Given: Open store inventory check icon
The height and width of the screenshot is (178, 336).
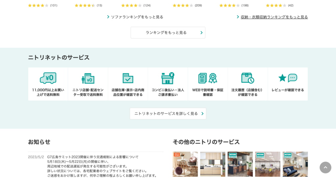Looking at the screenshot, I should (x=128, y=78).
